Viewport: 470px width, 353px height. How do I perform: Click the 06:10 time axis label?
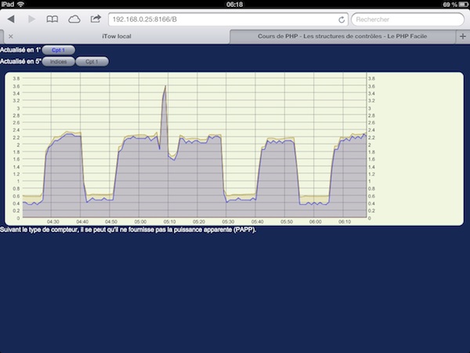(x=344, y=222)
